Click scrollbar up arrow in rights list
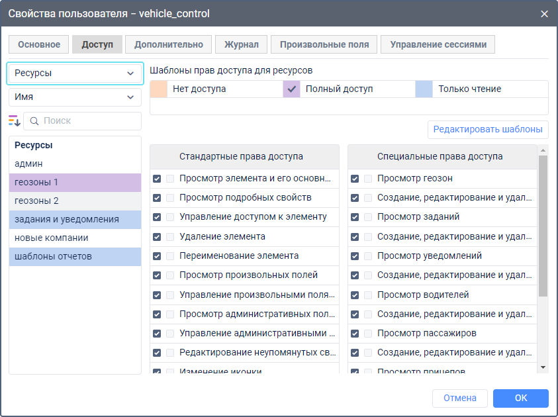Screen dimensions: 558x417 tap(543, 150)
